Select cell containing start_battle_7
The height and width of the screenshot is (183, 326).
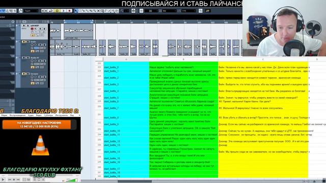tap(126, 107)
